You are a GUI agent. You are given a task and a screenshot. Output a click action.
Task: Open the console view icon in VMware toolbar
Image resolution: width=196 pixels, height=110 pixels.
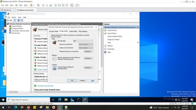[x=72, y=5]
